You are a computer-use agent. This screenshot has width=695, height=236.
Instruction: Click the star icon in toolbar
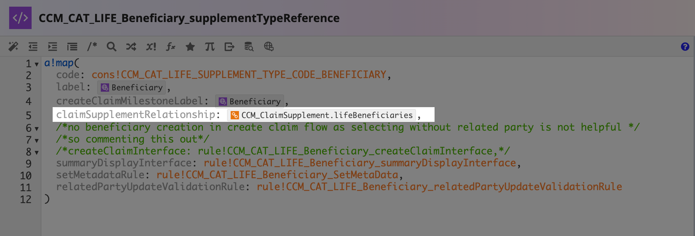point(190,47)
